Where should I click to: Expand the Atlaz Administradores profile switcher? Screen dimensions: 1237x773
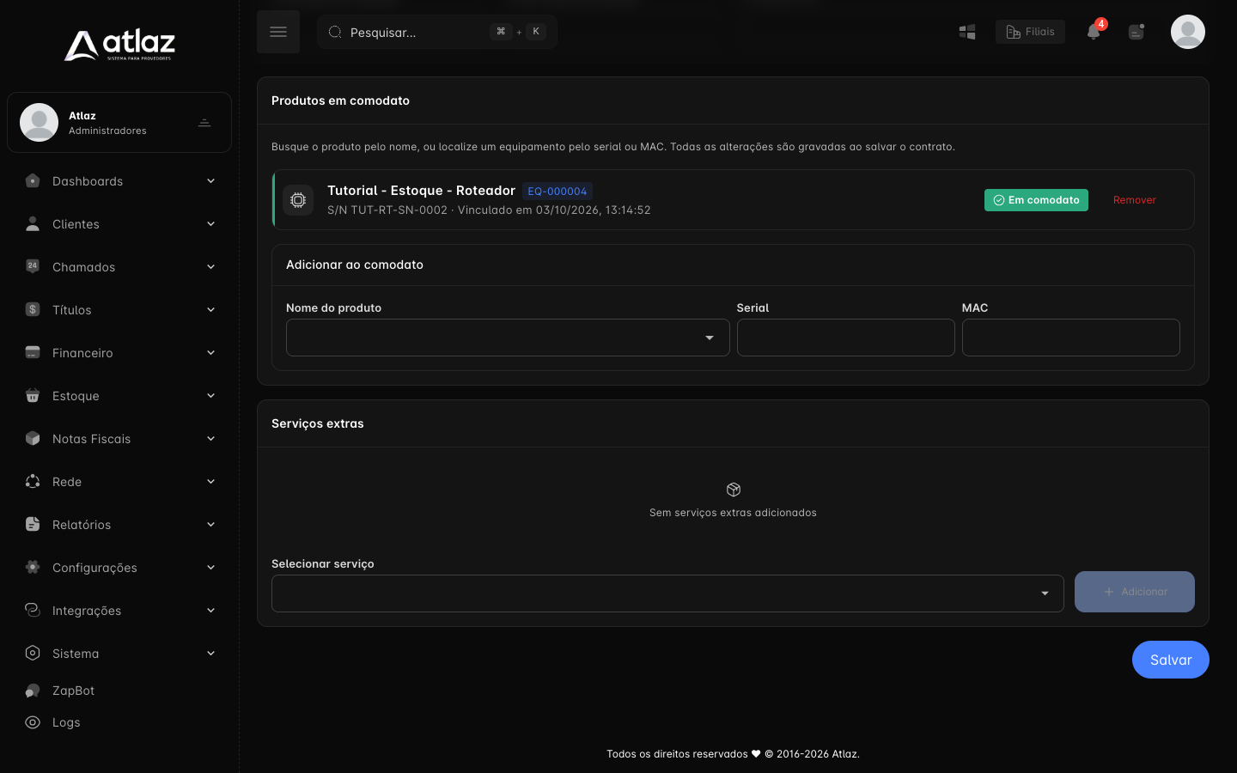[204, 123]
